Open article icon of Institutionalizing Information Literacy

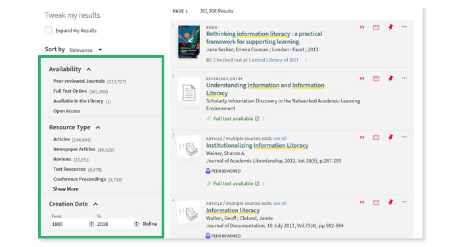coord(189,149)
